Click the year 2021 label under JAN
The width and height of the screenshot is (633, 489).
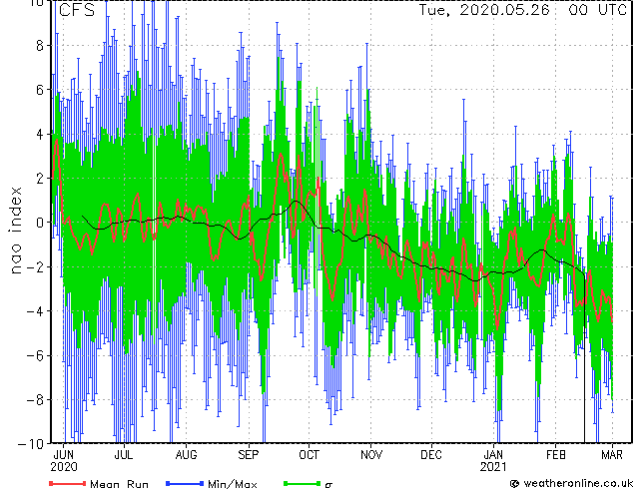coord(493,467)
